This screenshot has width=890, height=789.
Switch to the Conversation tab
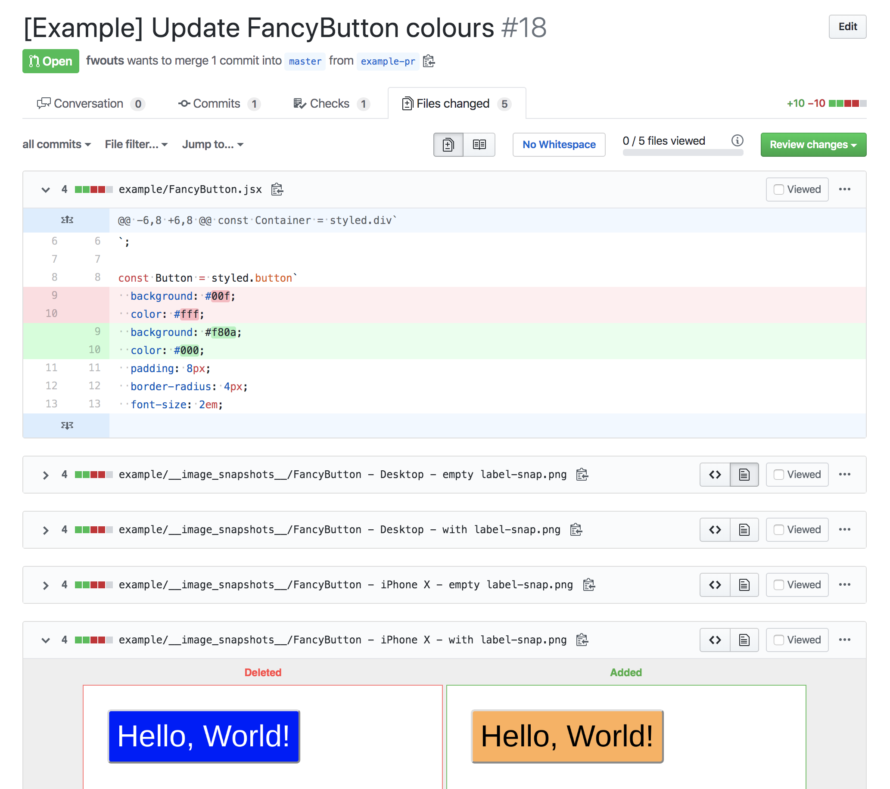(90, 103)
